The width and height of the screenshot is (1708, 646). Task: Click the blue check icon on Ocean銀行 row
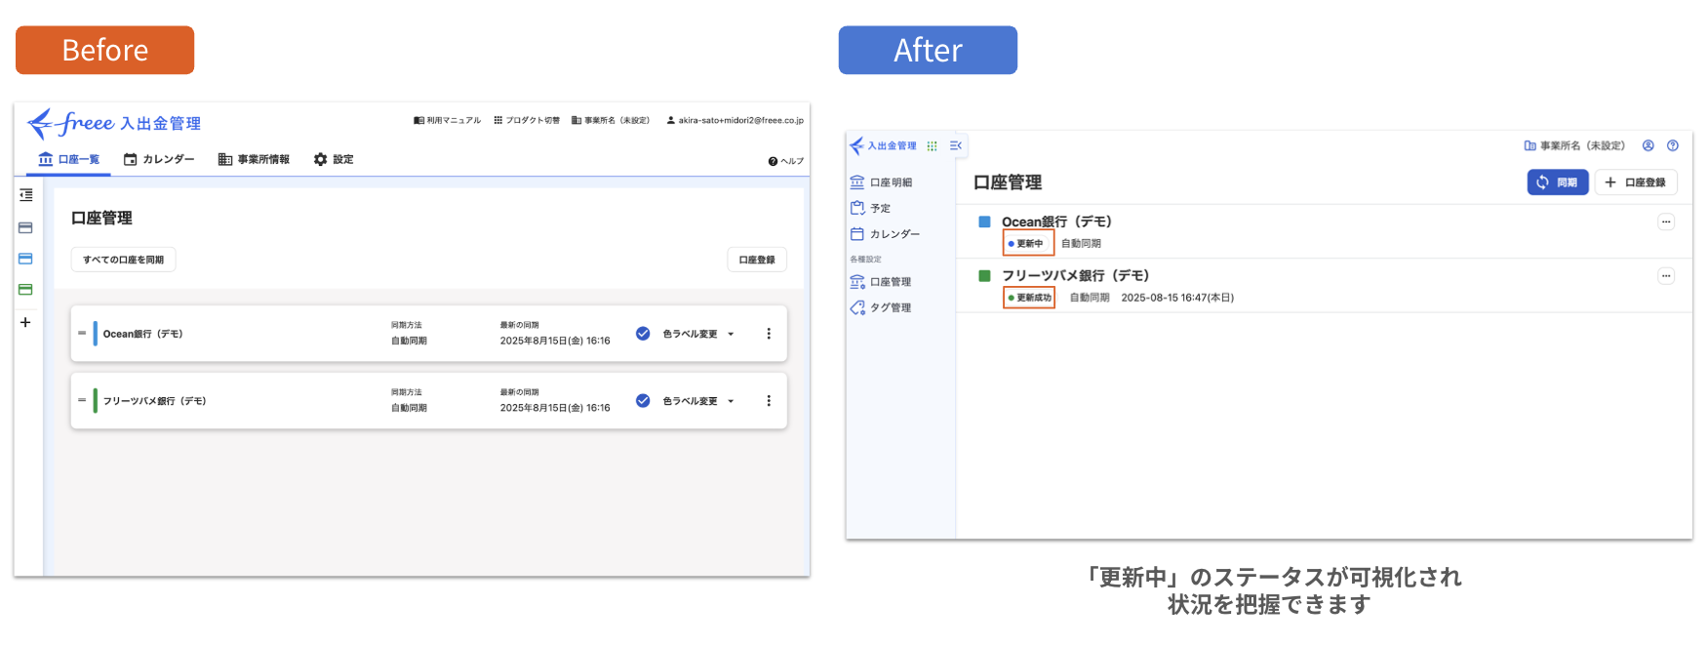(x=643, y=334)
